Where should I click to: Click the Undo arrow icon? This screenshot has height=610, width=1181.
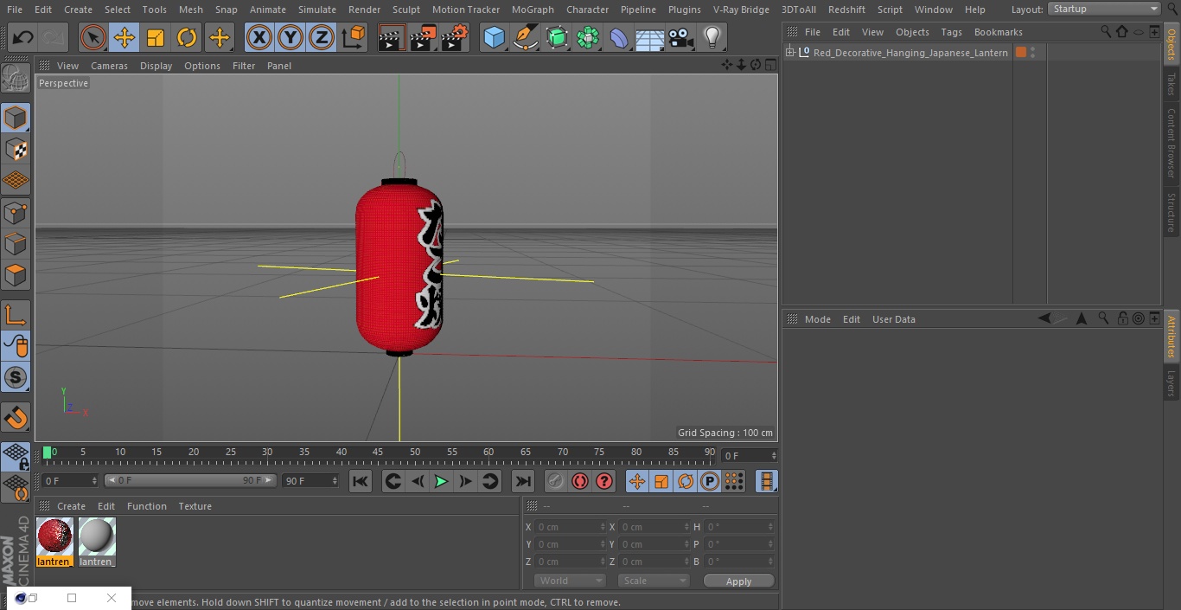[23, 38]
